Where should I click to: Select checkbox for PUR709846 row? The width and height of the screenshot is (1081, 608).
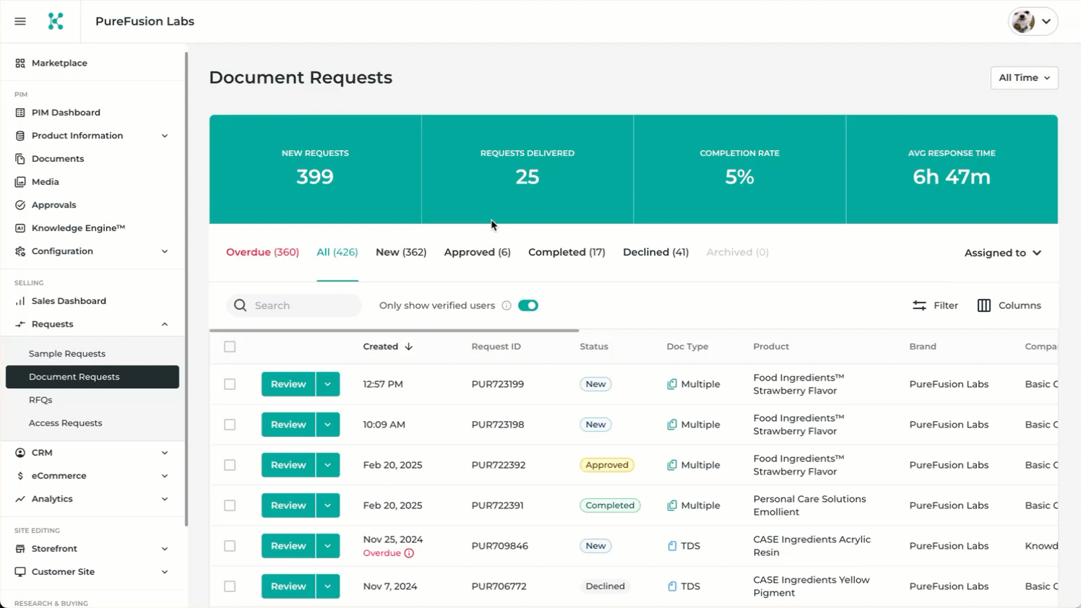230,546
